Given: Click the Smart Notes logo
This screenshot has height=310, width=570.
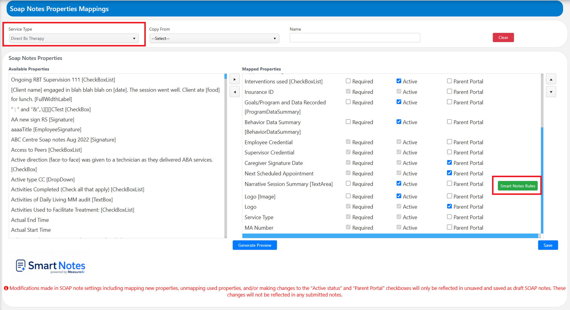Looking at the screenshot, I should [50, 266].
